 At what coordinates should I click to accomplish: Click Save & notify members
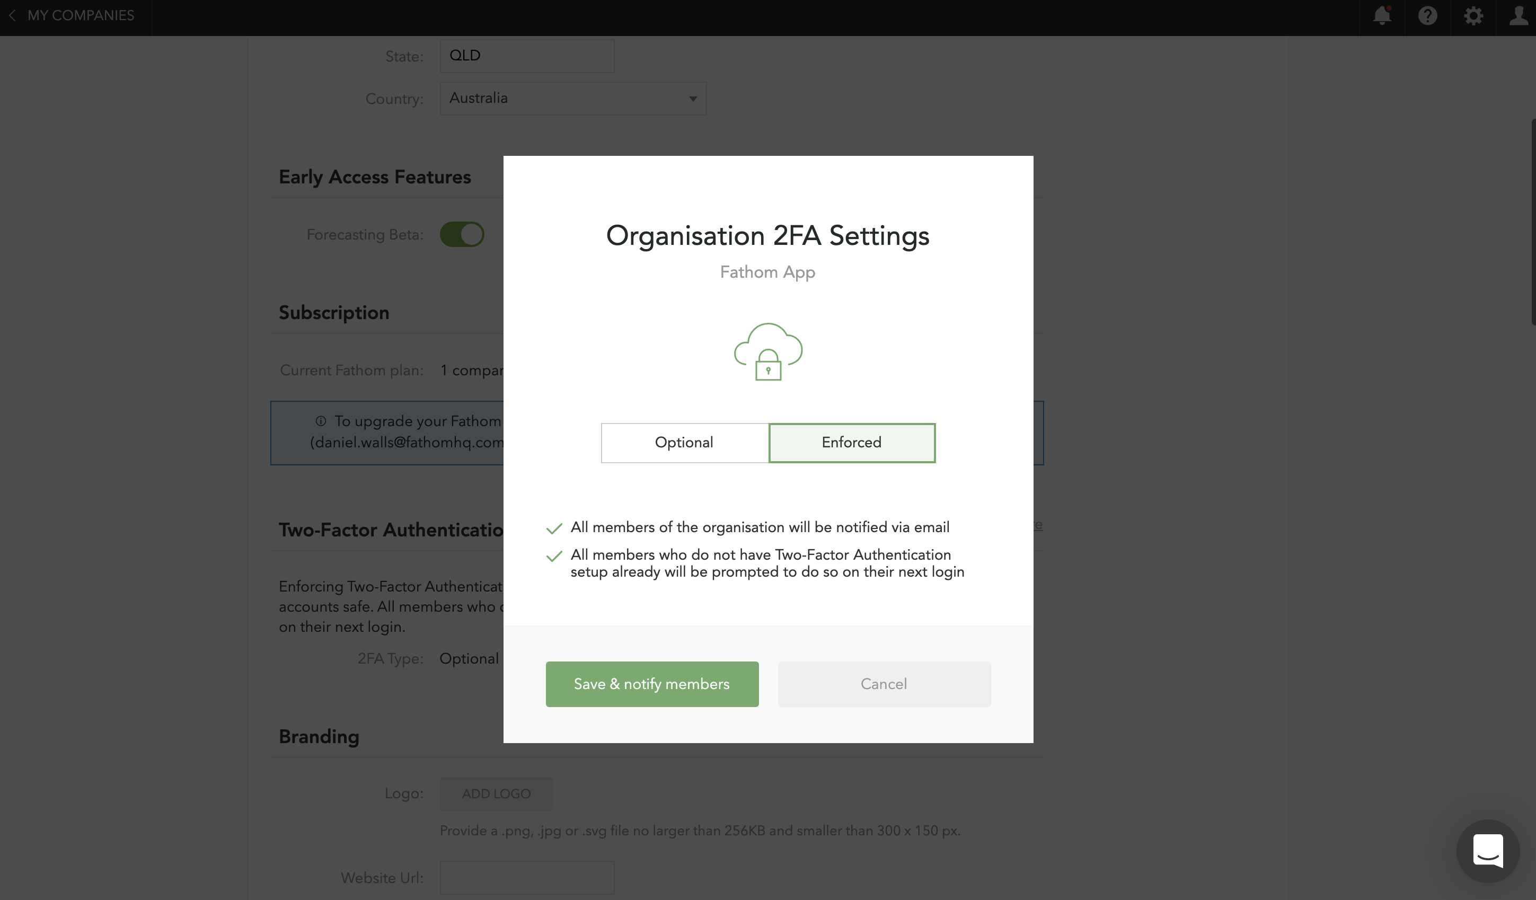(x=651, y=684)
